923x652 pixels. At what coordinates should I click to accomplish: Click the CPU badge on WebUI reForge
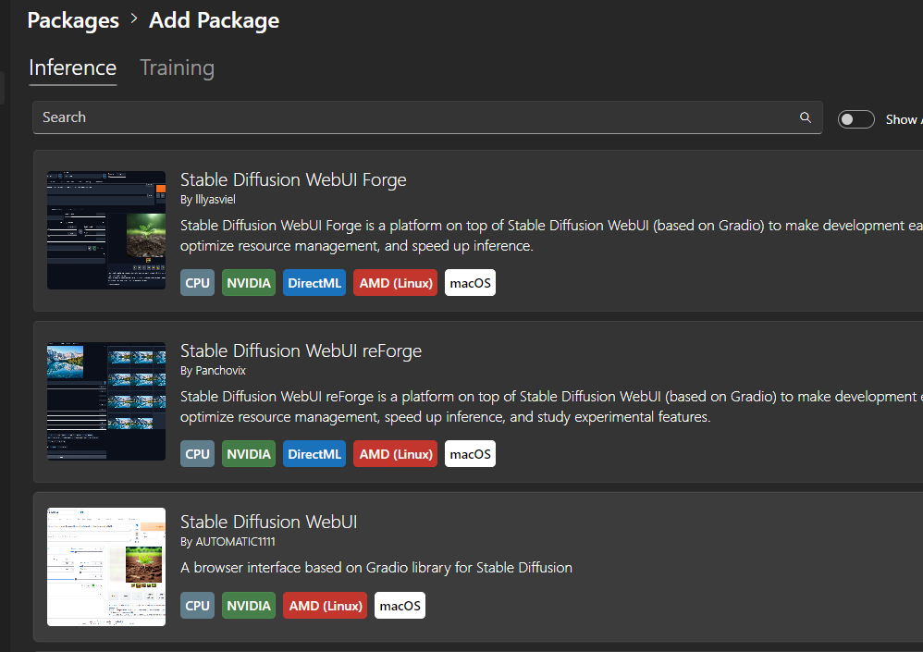[x=197, y=454]
